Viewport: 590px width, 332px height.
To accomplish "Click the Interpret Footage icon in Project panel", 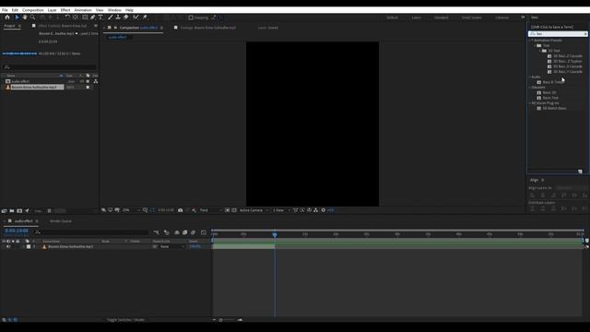I will pos(4,211).
